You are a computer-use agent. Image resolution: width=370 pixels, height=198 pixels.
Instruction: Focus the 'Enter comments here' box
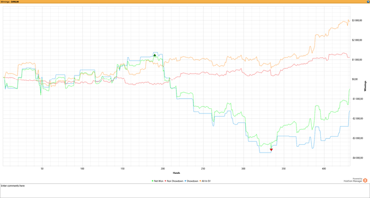click(x=185, y=191)
